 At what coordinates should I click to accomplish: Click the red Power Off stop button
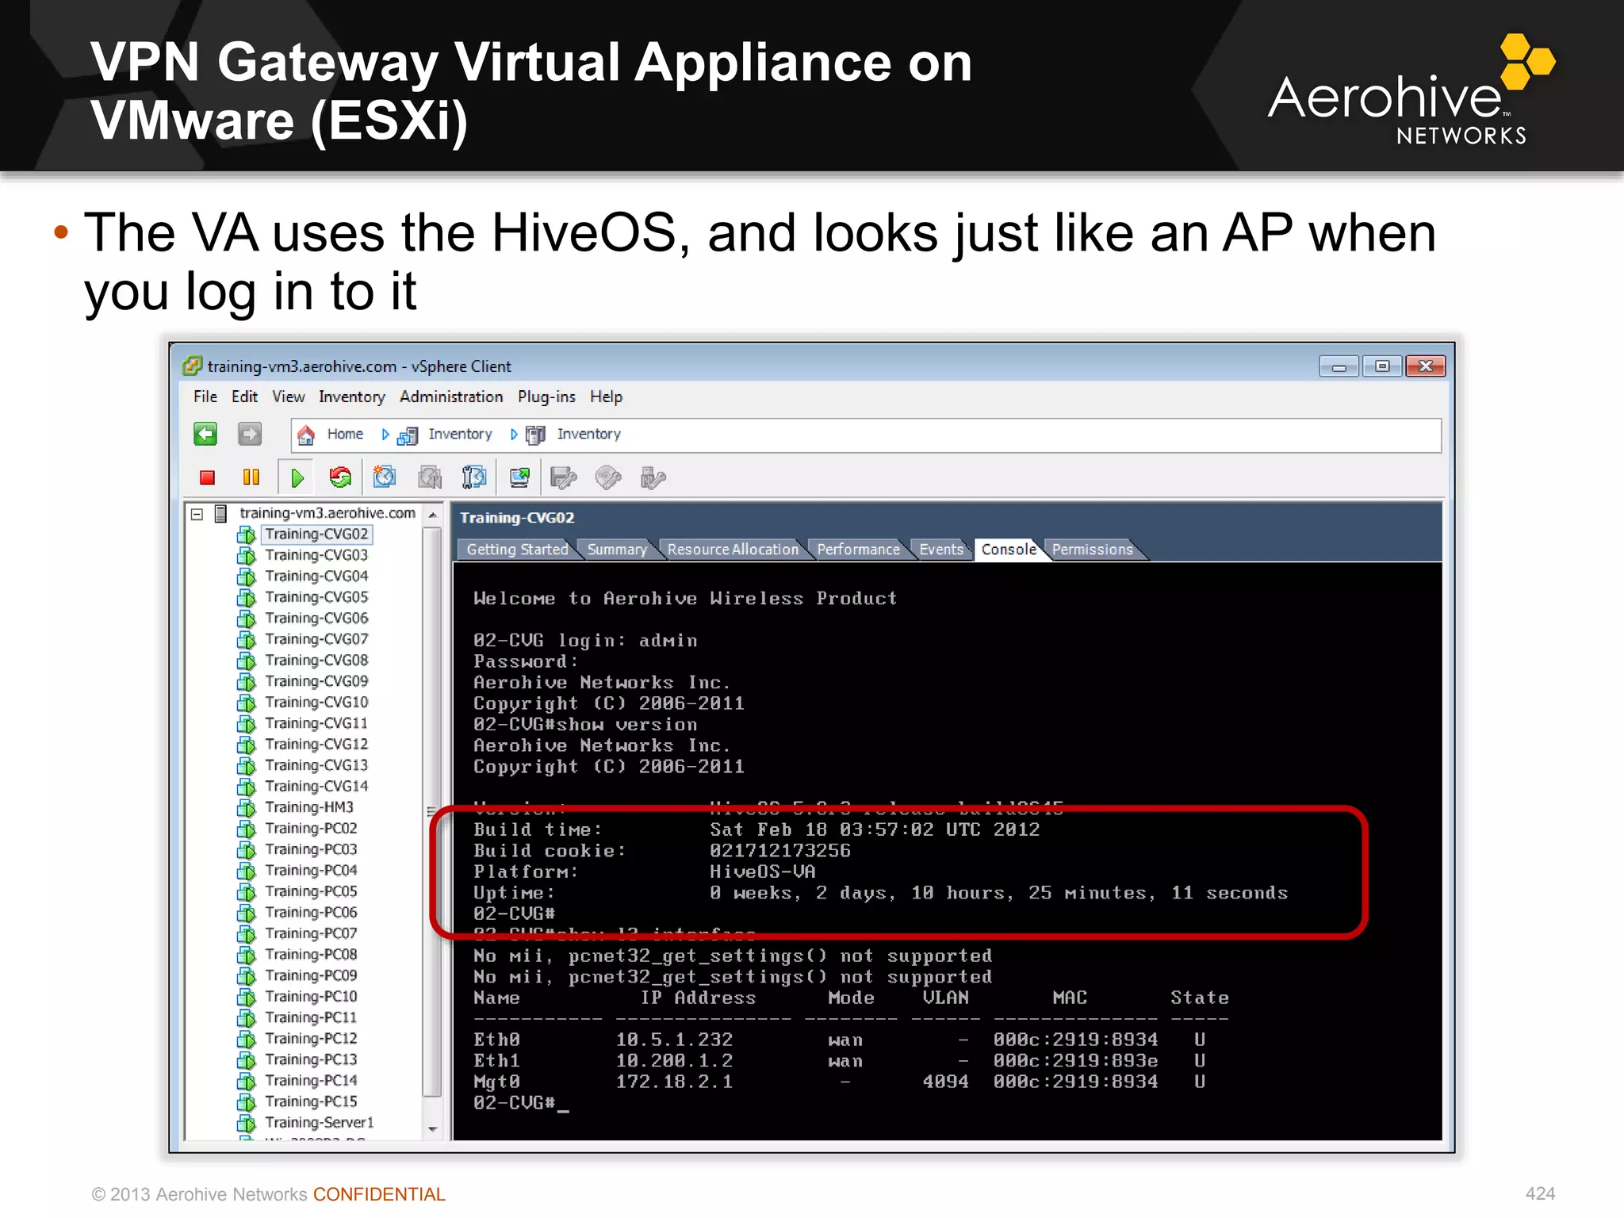208,477
